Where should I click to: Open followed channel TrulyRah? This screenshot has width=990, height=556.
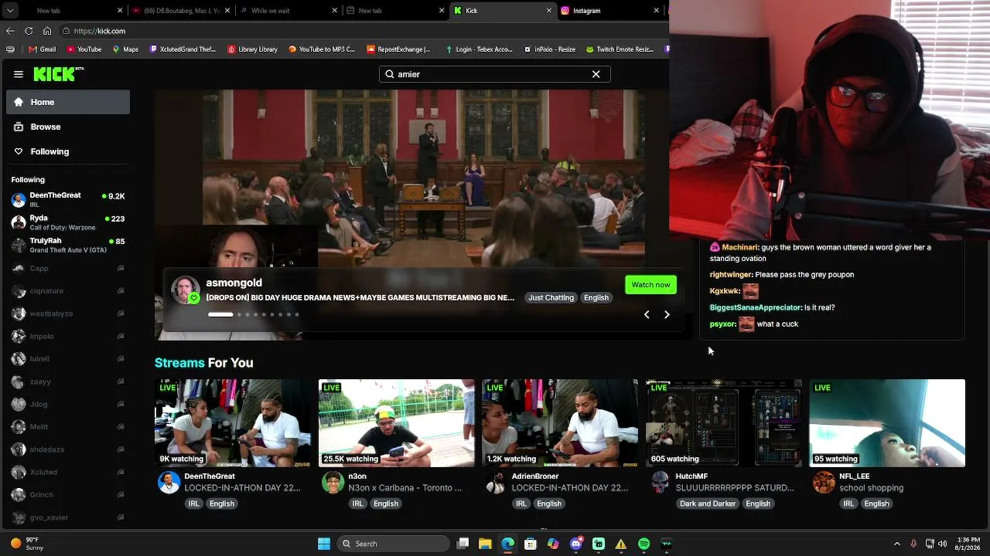pos(68,245)
